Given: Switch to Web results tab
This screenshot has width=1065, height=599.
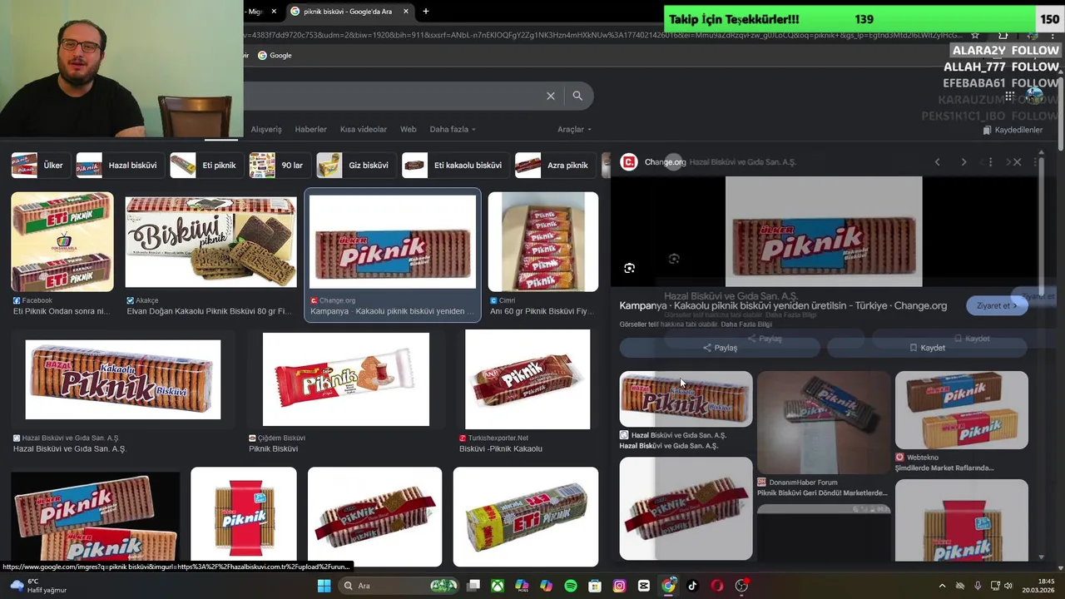Looking at the screenshot, I should click(x=408, y=130).
